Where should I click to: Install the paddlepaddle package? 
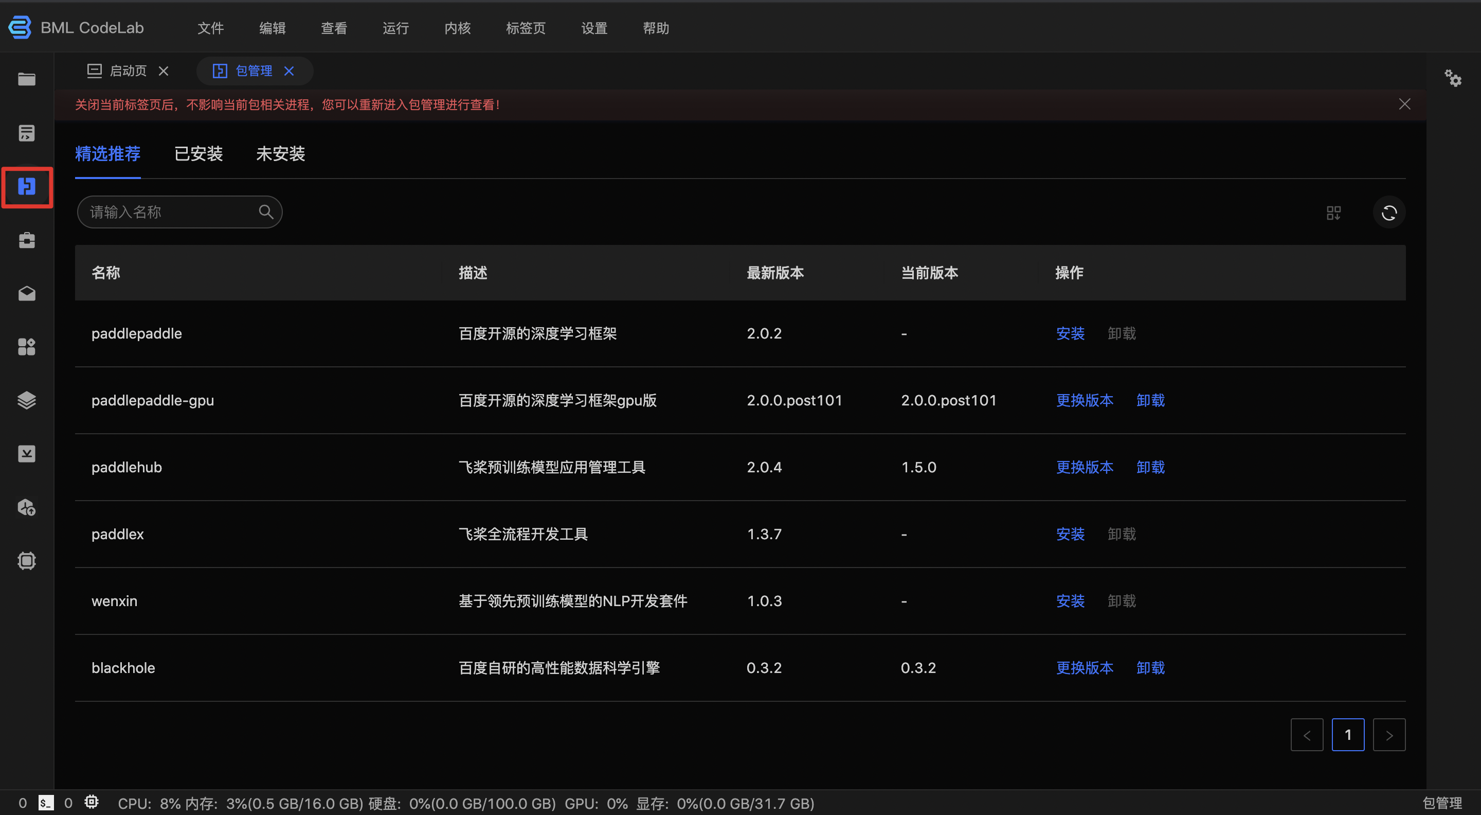pyautogui.click(x=1070, y=333)
